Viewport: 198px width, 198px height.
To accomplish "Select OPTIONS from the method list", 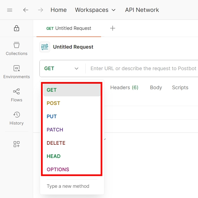I will coord(72,170).
